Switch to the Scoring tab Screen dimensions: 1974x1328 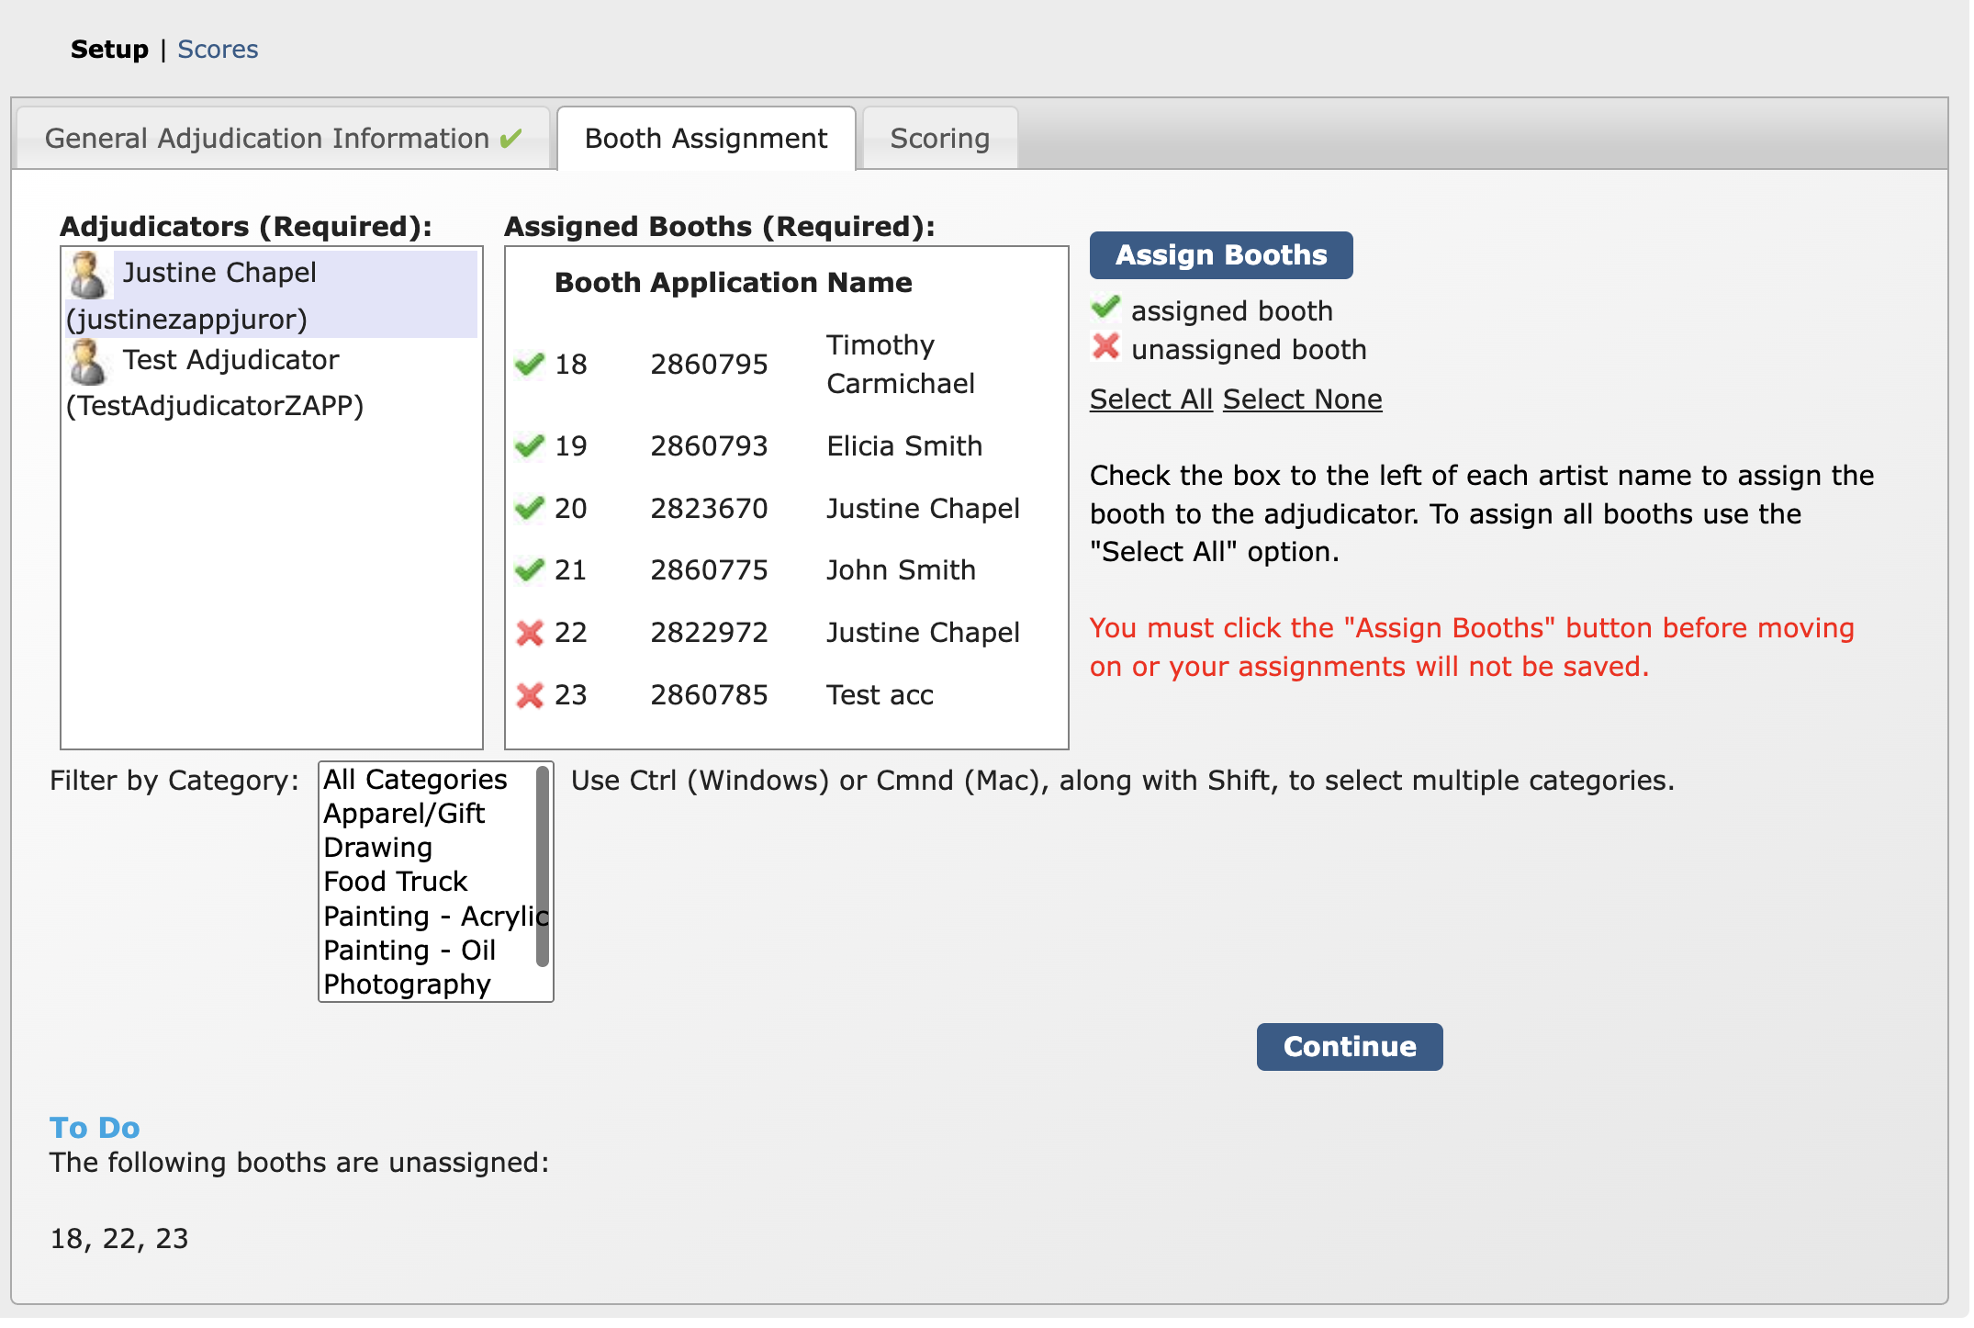pos(939,138)
